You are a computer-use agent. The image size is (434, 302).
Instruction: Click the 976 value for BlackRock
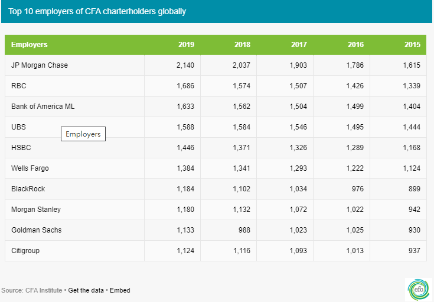(x=358, y=189)
